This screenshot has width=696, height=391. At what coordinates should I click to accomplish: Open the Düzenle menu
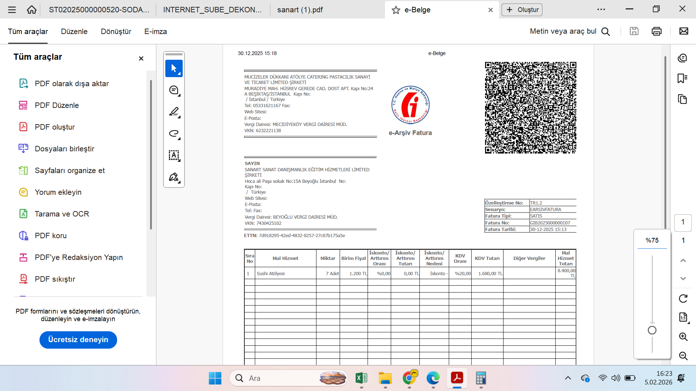[x=74, y=31]
